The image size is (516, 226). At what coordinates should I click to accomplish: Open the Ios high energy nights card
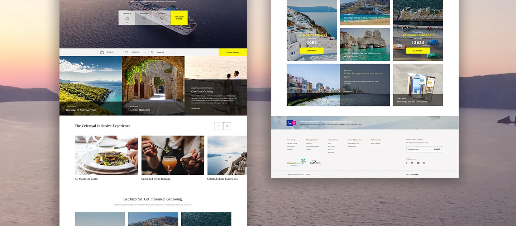coord(365,13)
